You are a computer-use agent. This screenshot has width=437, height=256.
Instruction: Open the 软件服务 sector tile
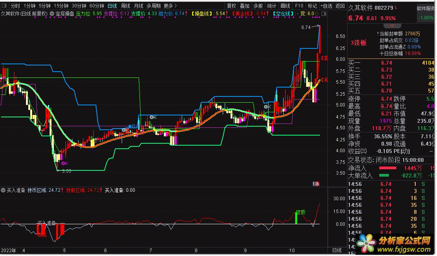[x=426, y=13]
